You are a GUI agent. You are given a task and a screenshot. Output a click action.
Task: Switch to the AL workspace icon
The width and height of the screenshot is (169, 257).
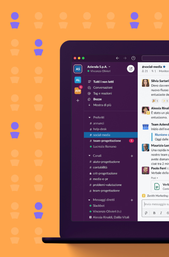78,80
